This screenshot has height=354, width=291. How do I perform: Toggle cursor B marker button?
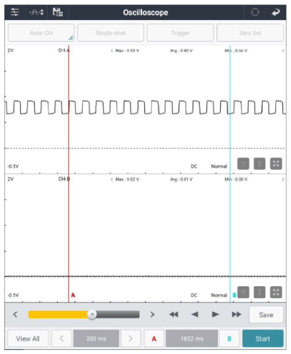[x=230, y=339]
